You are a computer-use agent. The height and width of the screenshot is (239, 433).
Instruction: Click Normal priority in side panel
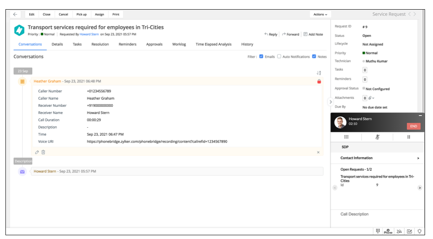(x=370, y=53)
